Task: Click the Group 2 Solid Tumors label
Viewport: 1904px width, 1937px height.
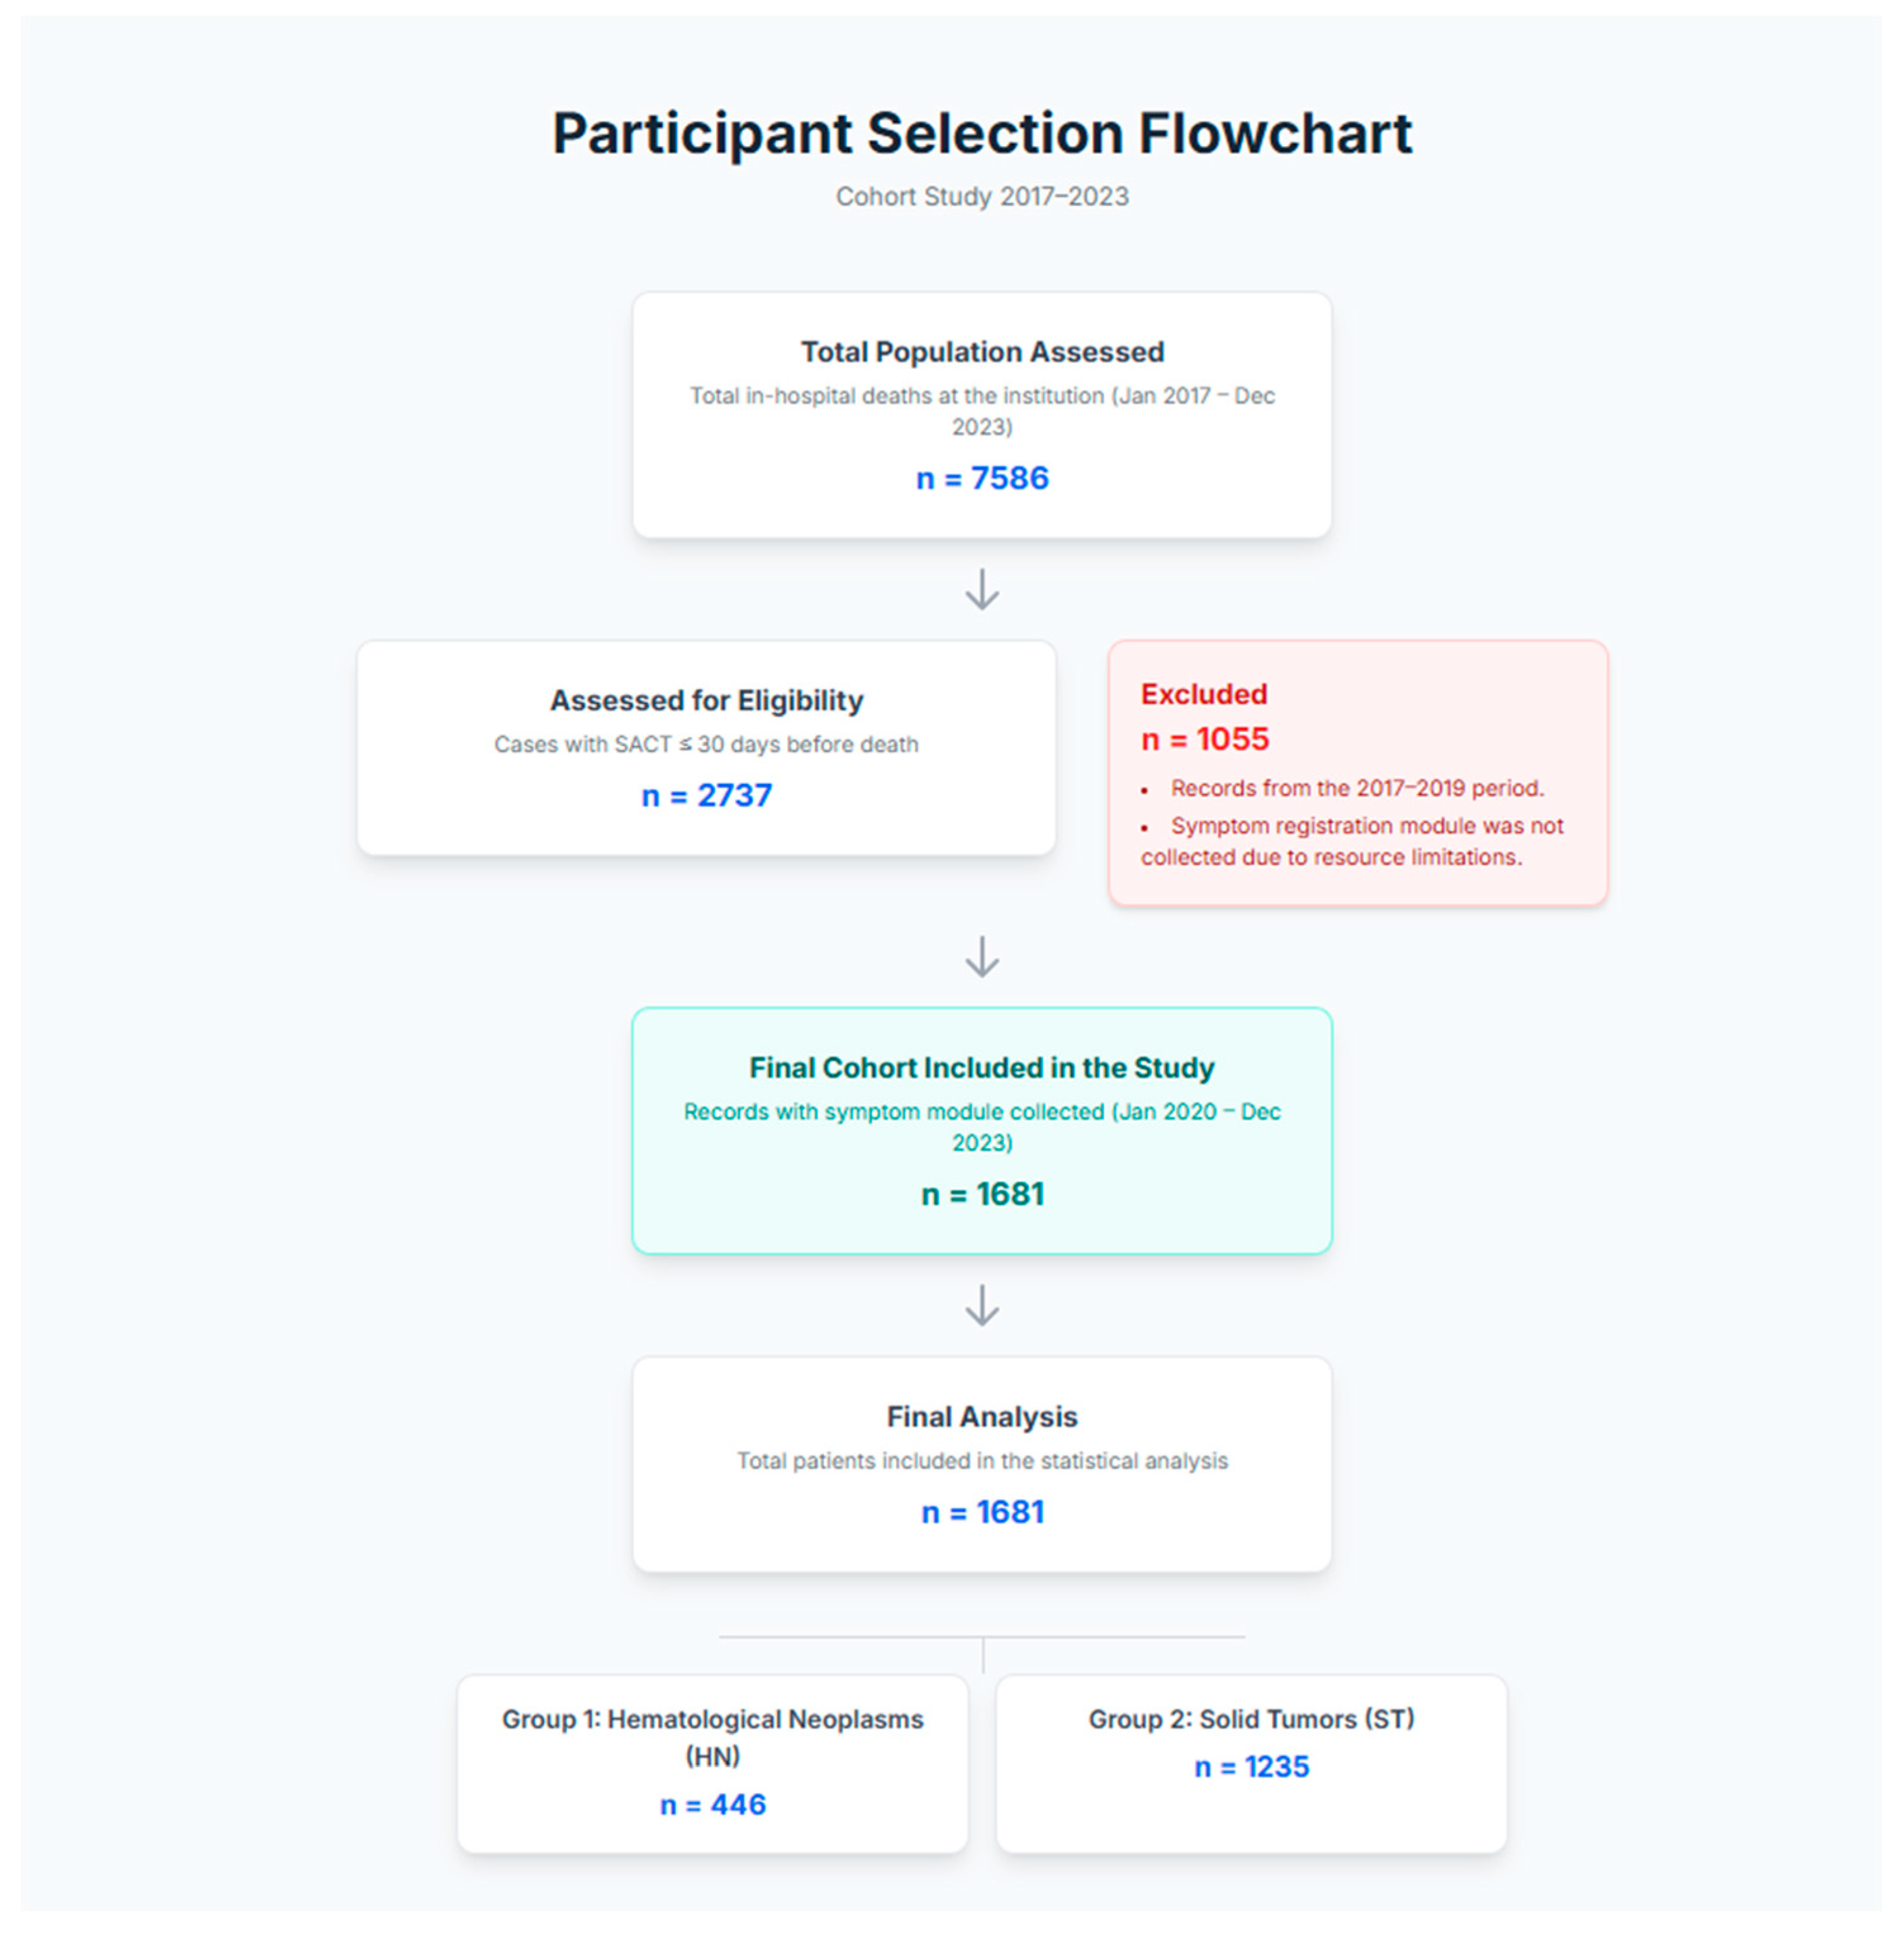Action: coord(1251,1719)
